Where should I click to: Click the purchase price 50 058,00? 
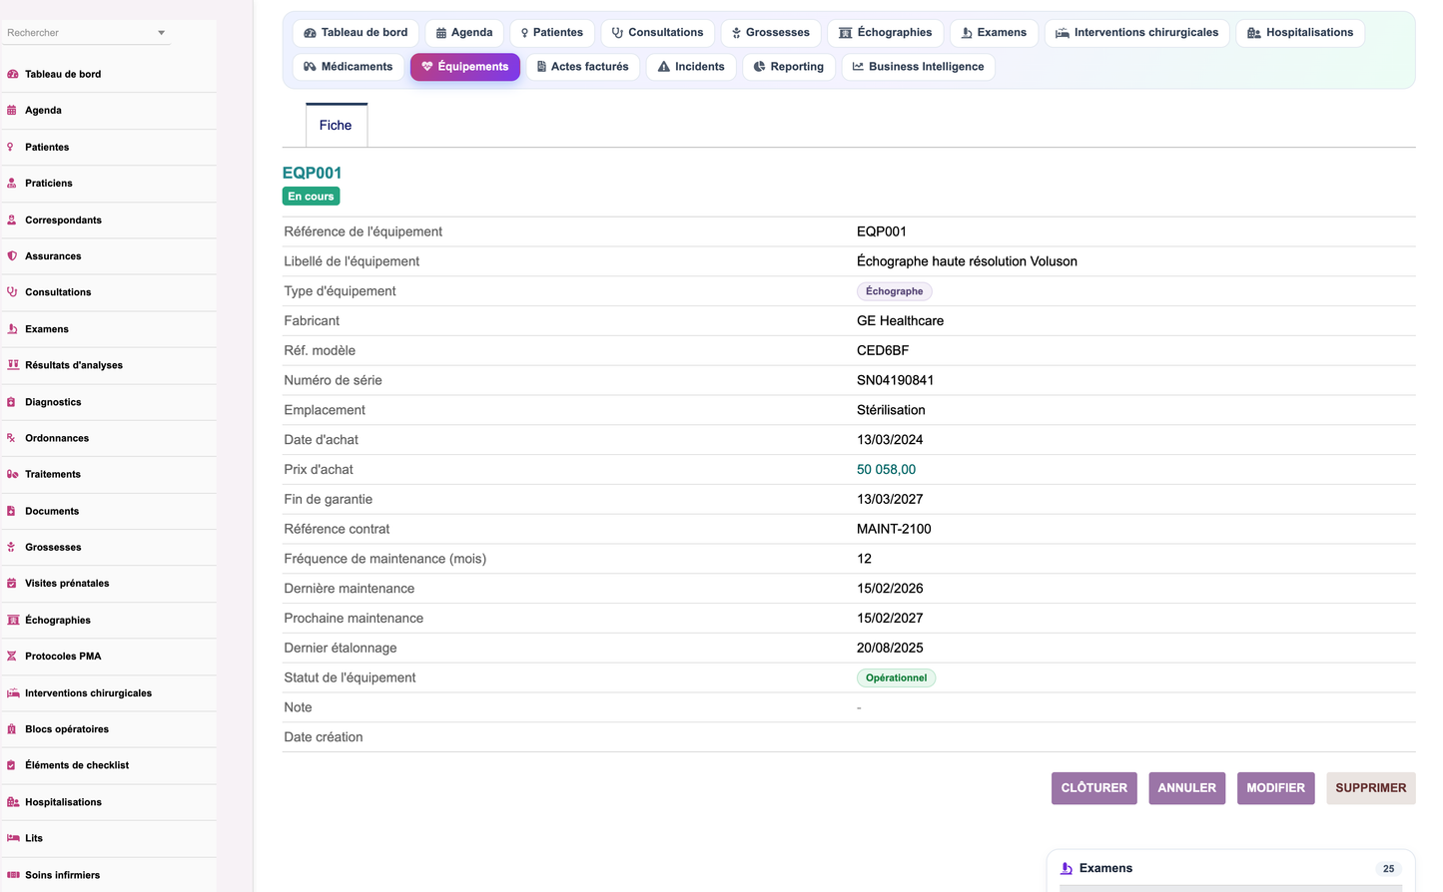[887, 470]
